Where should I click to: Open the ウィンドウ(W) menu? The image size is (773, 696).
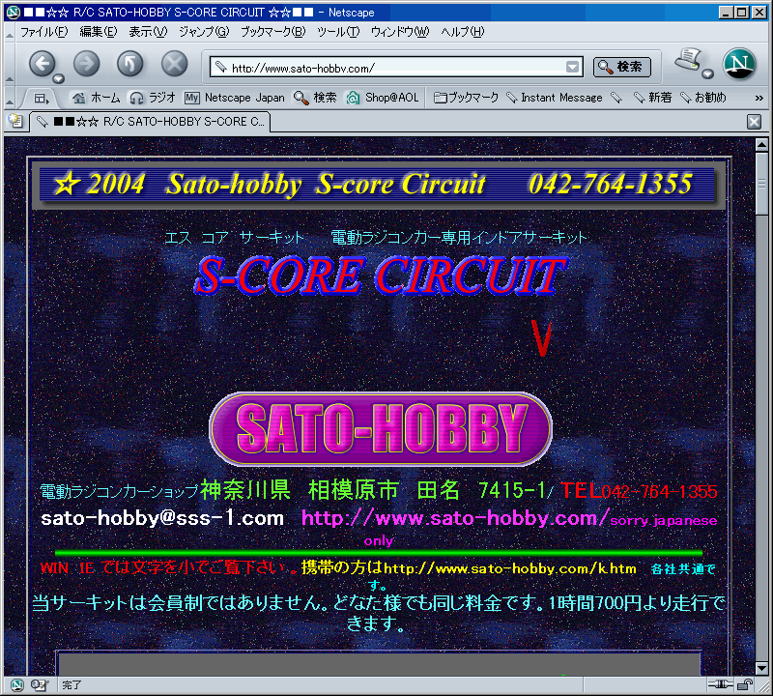point(400,32)
